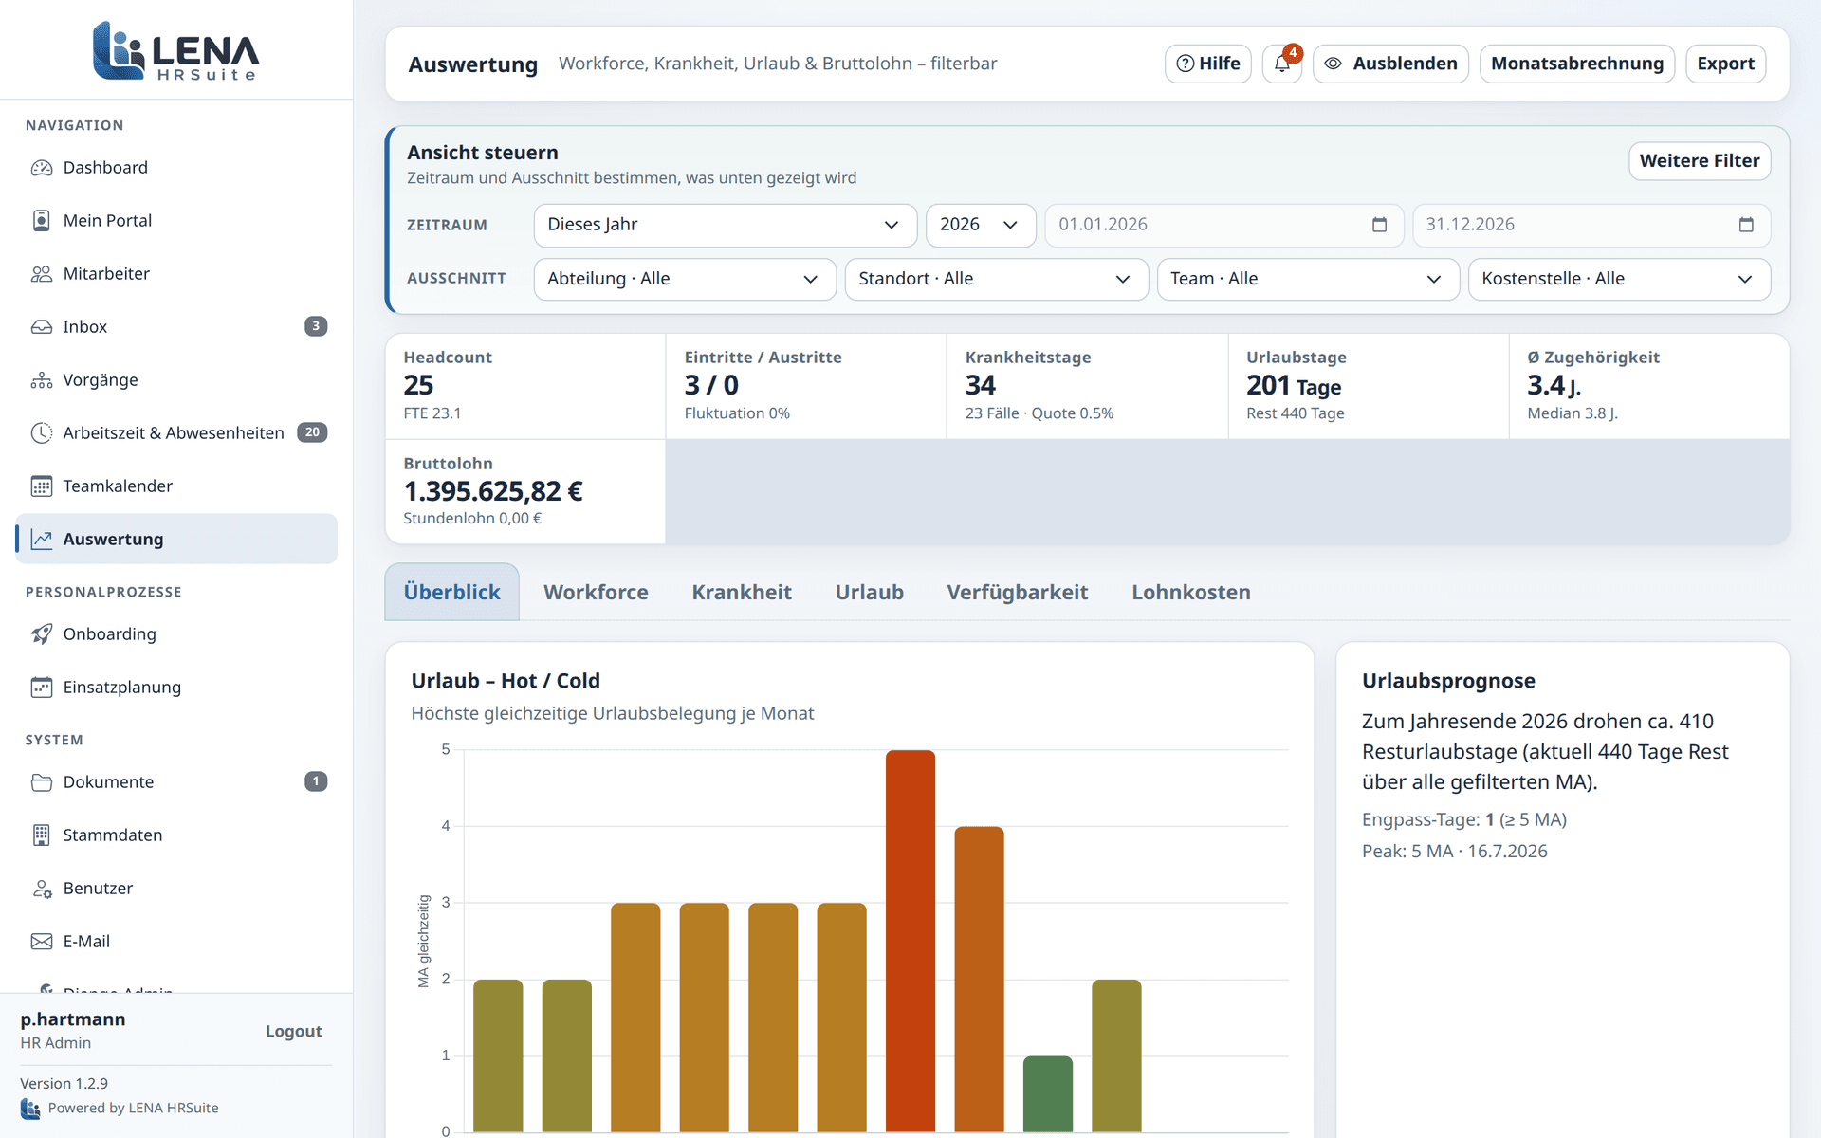Click the end date field 31.12.2026

(x=1591, y=226)
